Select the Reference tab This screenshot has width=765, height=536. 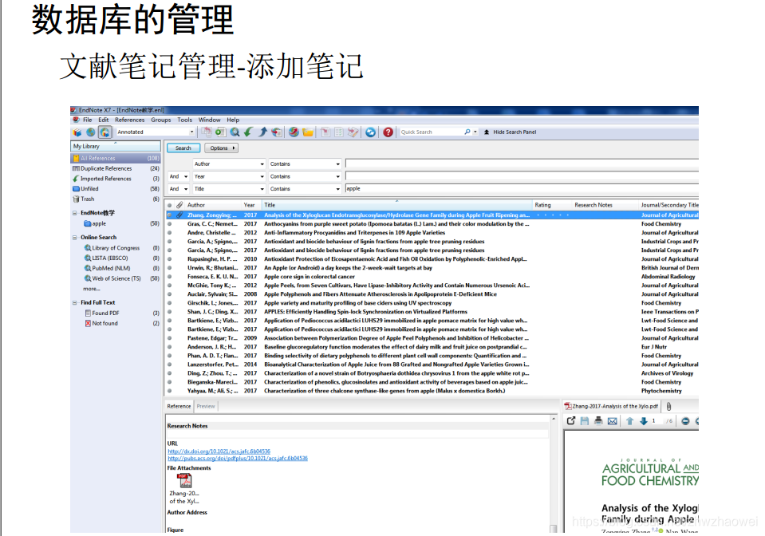(x=179, y=406)
